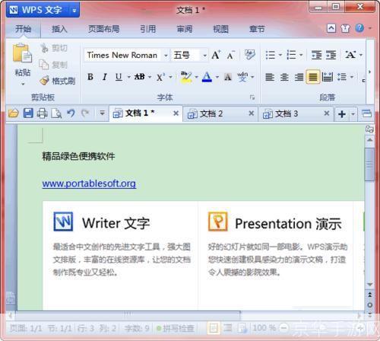Click the Save floppy disk icon
Viewport: 380px width, 341px height.
tap(28, 113)
